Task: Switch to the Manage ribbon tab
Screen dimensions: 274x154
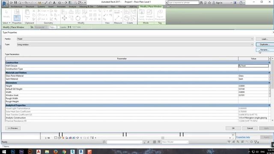Action: (122, 7)
